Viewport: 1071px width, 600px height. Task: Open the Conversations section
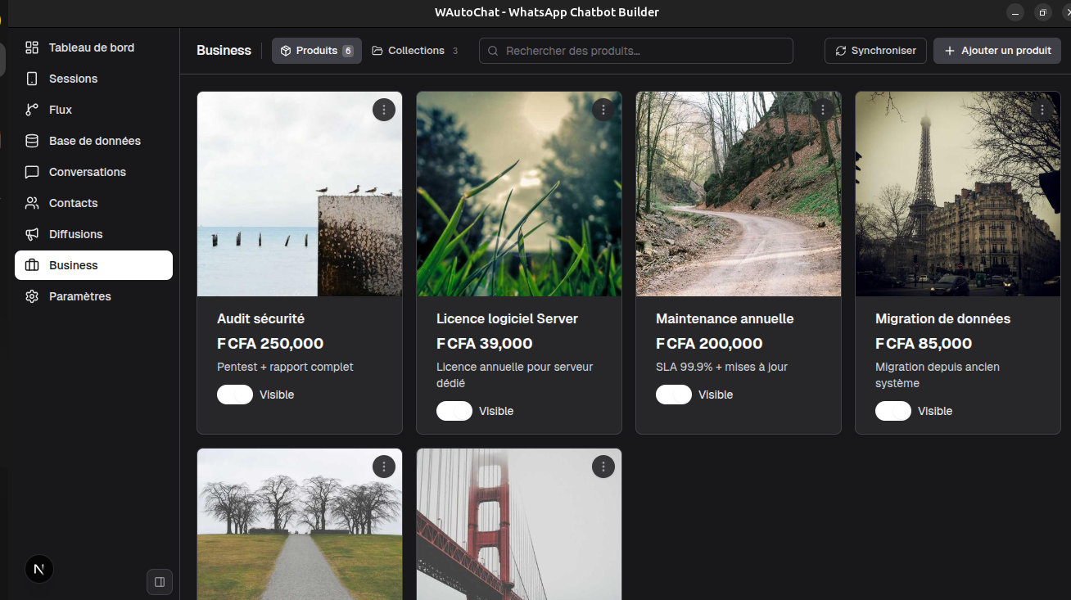tap(93, 172)
